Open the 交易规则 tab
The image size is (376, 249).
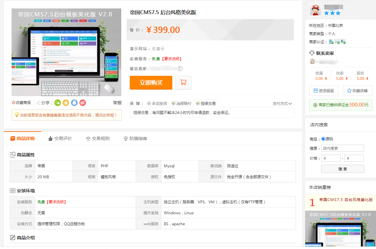[x=98, y=138]
